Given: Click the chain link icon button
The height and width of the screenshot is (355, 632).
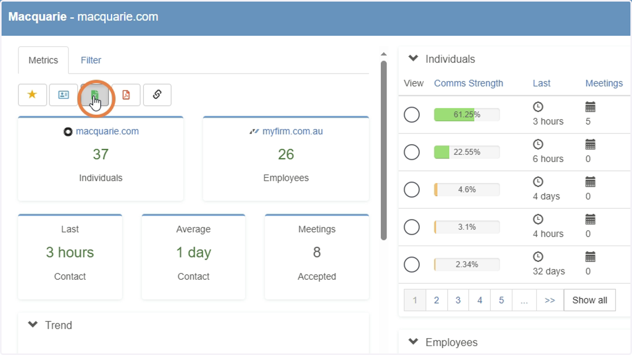Looking at the screenshot, I should point(157,95).
